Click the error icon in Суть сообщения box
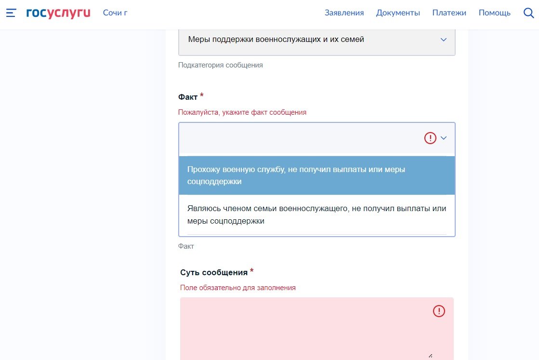 click(x=439, y=311)
